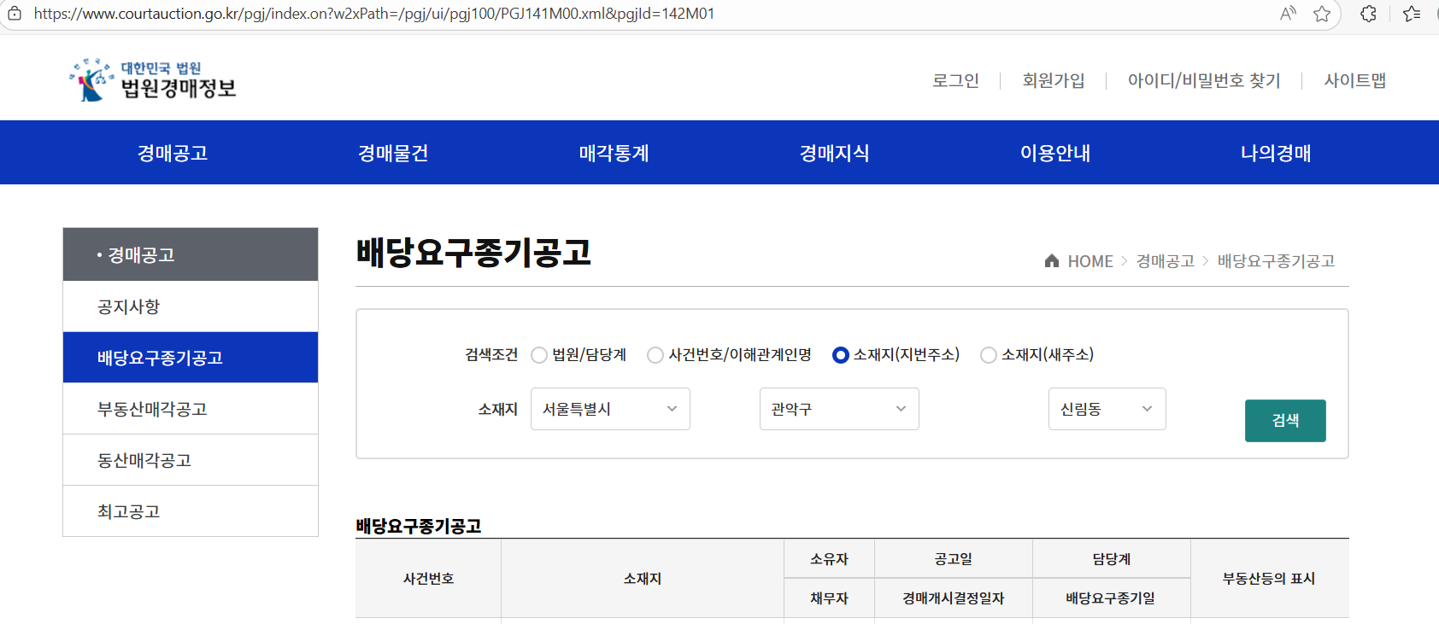The image size is (1439, 624).
Task: Click the HOME house icon in breadcrumb
Action: pos(1052,260)
